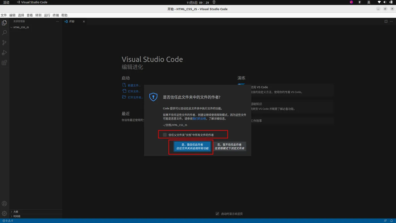This screenshot has width=396, height=223.
Task: Close the 开始 tab
Action: tap(84, 22)
